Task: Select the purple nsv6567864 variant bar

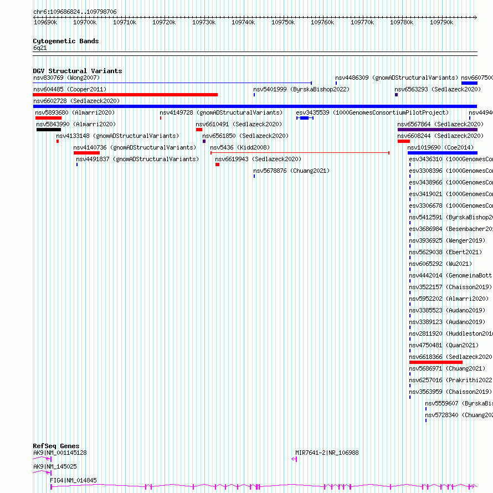Action: (x=438, y=130)
